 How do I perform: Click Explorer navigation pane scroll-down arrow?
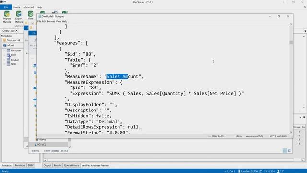pyautogui.click(x=70, y=147)
